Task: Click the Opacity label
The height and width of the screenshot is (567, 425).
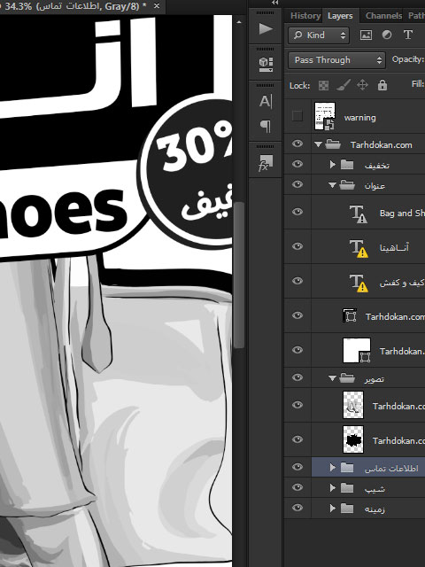Action: [x=407, y=59]
